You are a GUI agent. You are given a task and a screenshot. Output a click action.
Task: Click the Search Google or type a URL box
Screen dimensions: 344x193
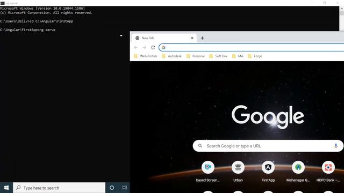tap(268, 146)
